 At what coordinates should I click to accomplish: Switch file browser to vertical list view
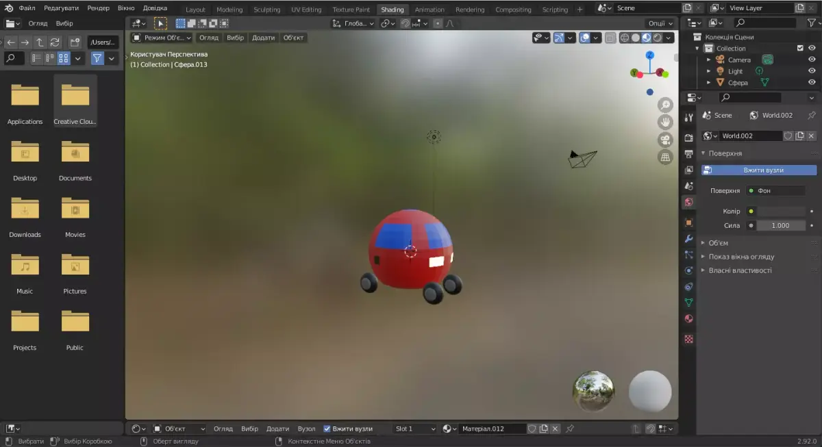pyautogui.click(x=37, y=59)
